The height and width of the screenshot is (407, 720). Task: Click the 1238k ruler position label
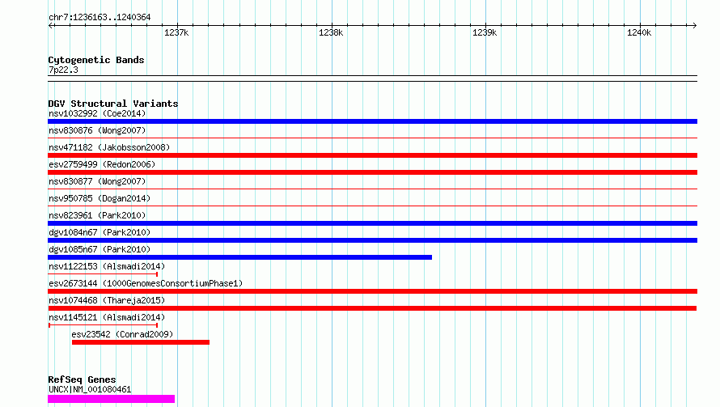click(x=331, y=32)
